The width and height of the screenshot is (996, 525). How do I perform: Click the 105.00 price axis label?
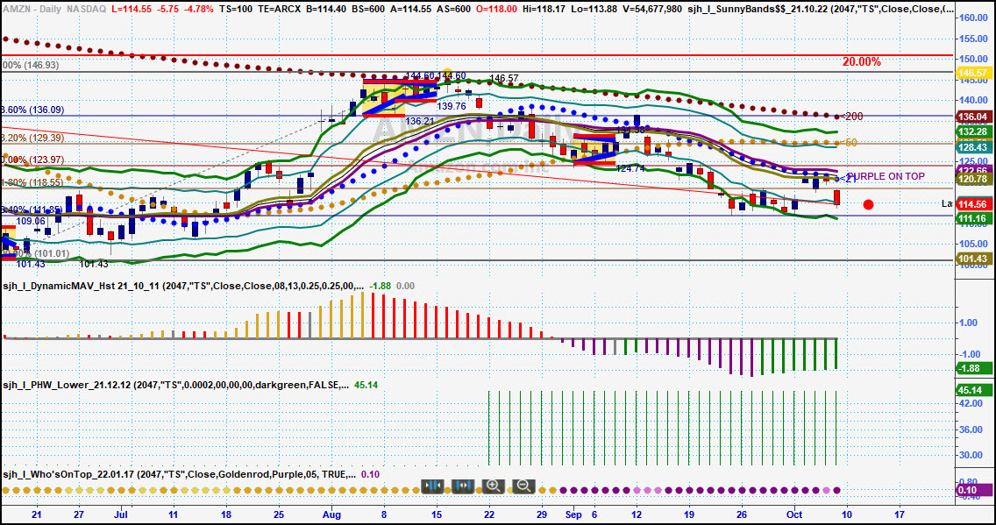pos(973,245)
